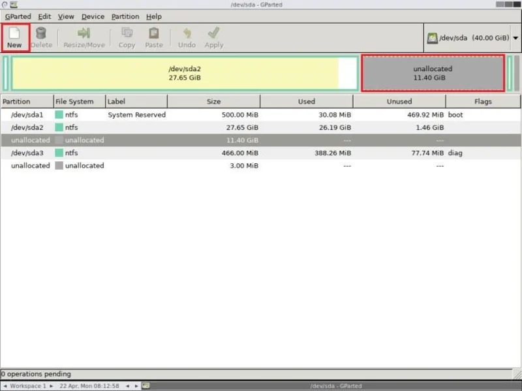Open the Edit menu
The height and width of the screenshot is (391, 522).
coord(44,16)
